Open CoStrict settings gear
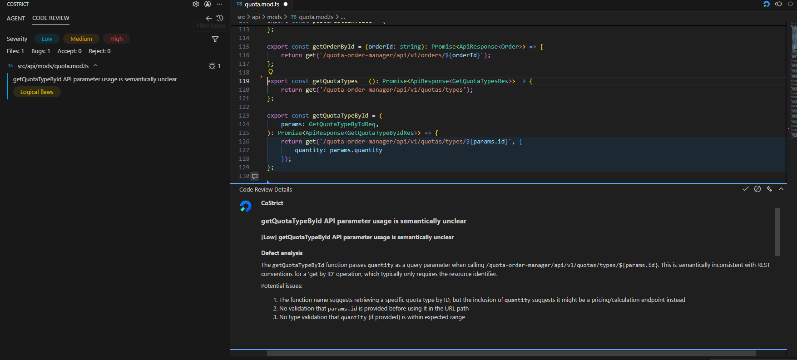 coord(196,4)
